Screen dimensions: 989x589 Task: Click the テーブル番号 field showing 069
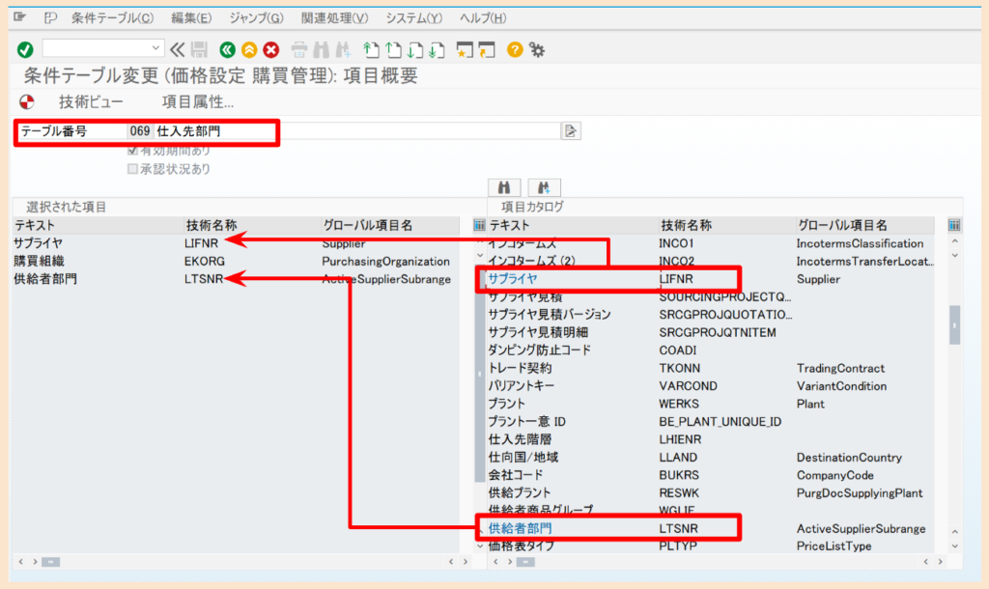pos(139,131)
